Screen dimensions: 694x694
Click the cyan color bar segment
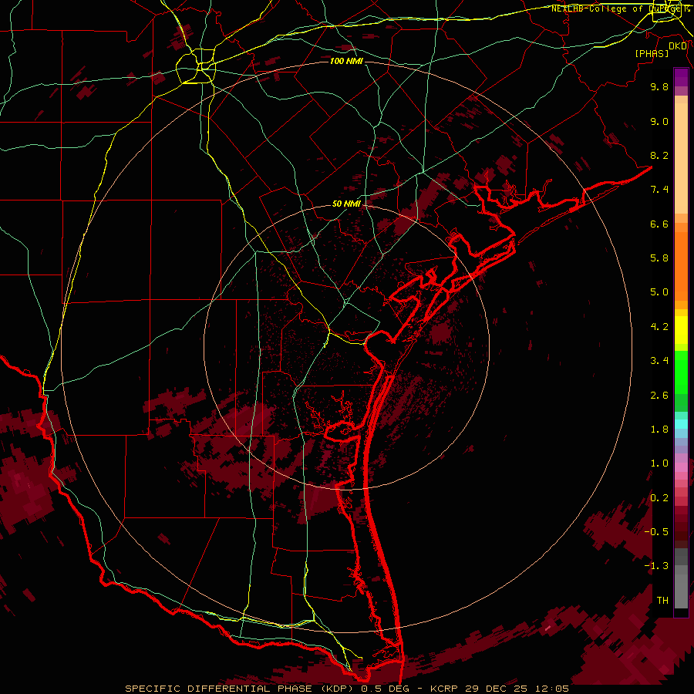point(681,424)
